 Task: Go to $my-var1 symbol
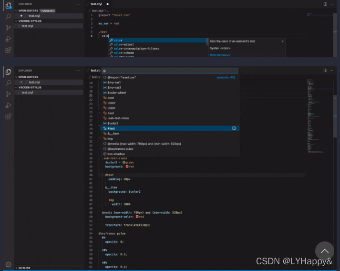170,83
